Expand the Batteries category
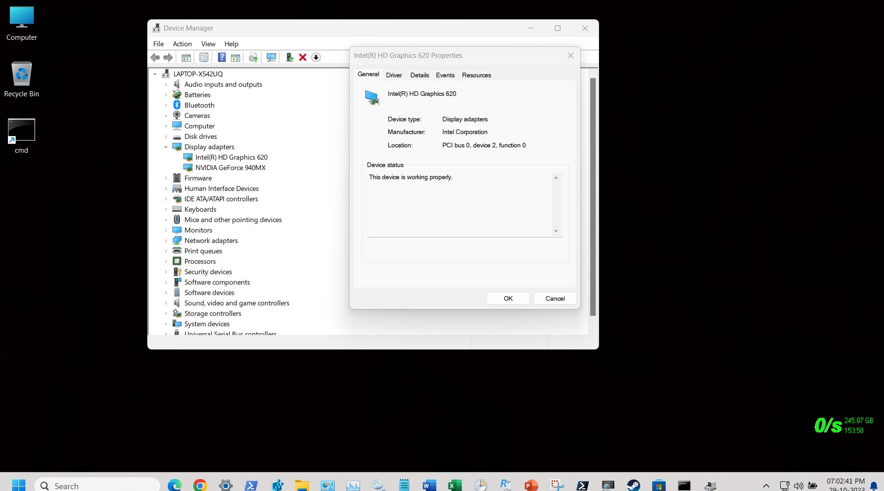The width and height of the screenshot is (884, 491). (x=166, y=95)
